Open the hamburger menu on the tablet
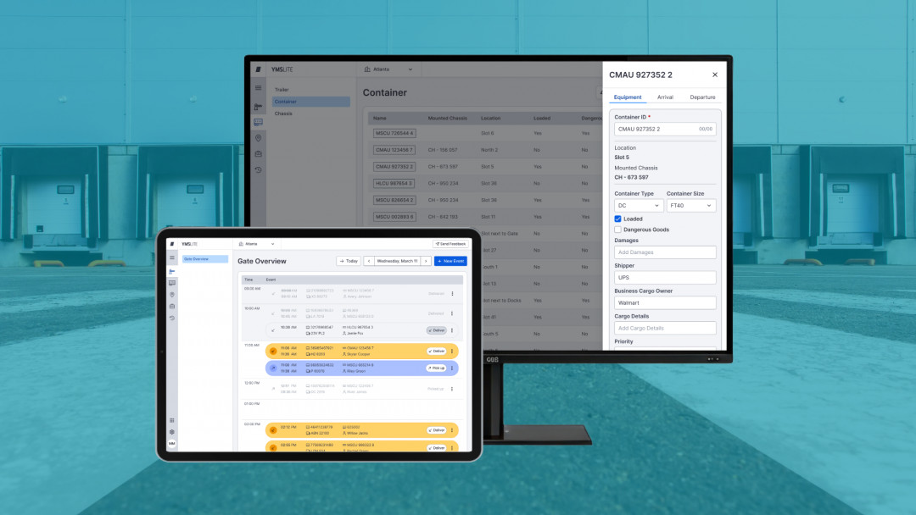This screenshot has height=515, width=916. click(172, 257)
